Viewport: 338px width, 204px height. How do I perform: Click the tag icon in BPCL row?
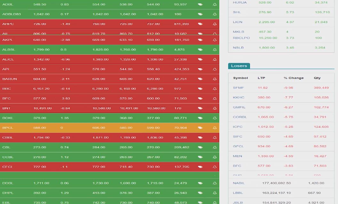200,128
